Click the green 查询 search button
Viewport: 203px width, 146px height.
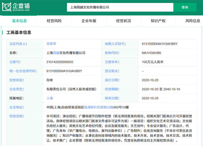[185, 7]
